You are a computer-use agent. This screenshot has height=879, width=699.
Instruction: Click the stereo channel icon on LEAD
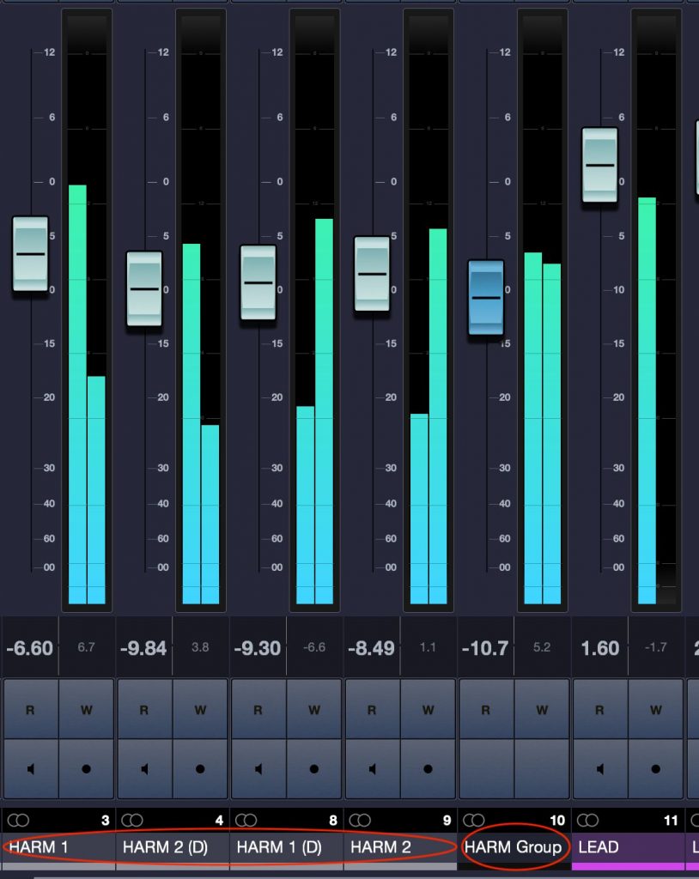pos(588,821)
